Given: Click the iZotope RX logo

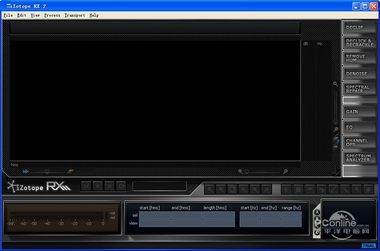Looking at the screenshot, I should [x=39, y=186].
